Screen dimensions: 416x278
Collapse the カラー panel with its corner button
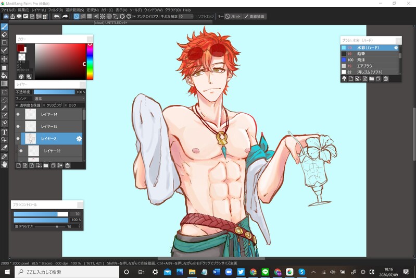coord(90,39)
